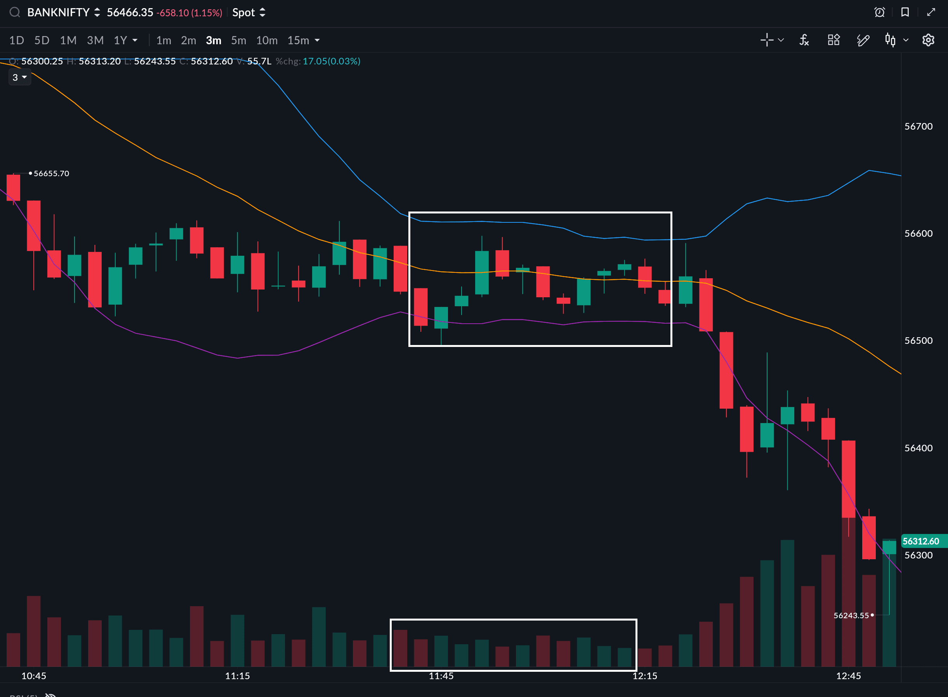Open chart settings gear
948x697 pixels.
(x=928, y=40)
